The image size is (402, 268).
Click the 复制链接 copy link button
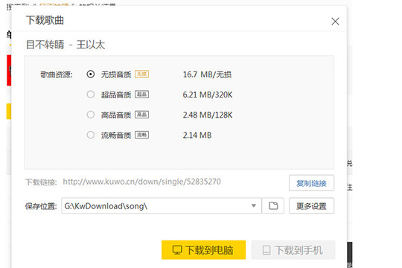(311, 183)
